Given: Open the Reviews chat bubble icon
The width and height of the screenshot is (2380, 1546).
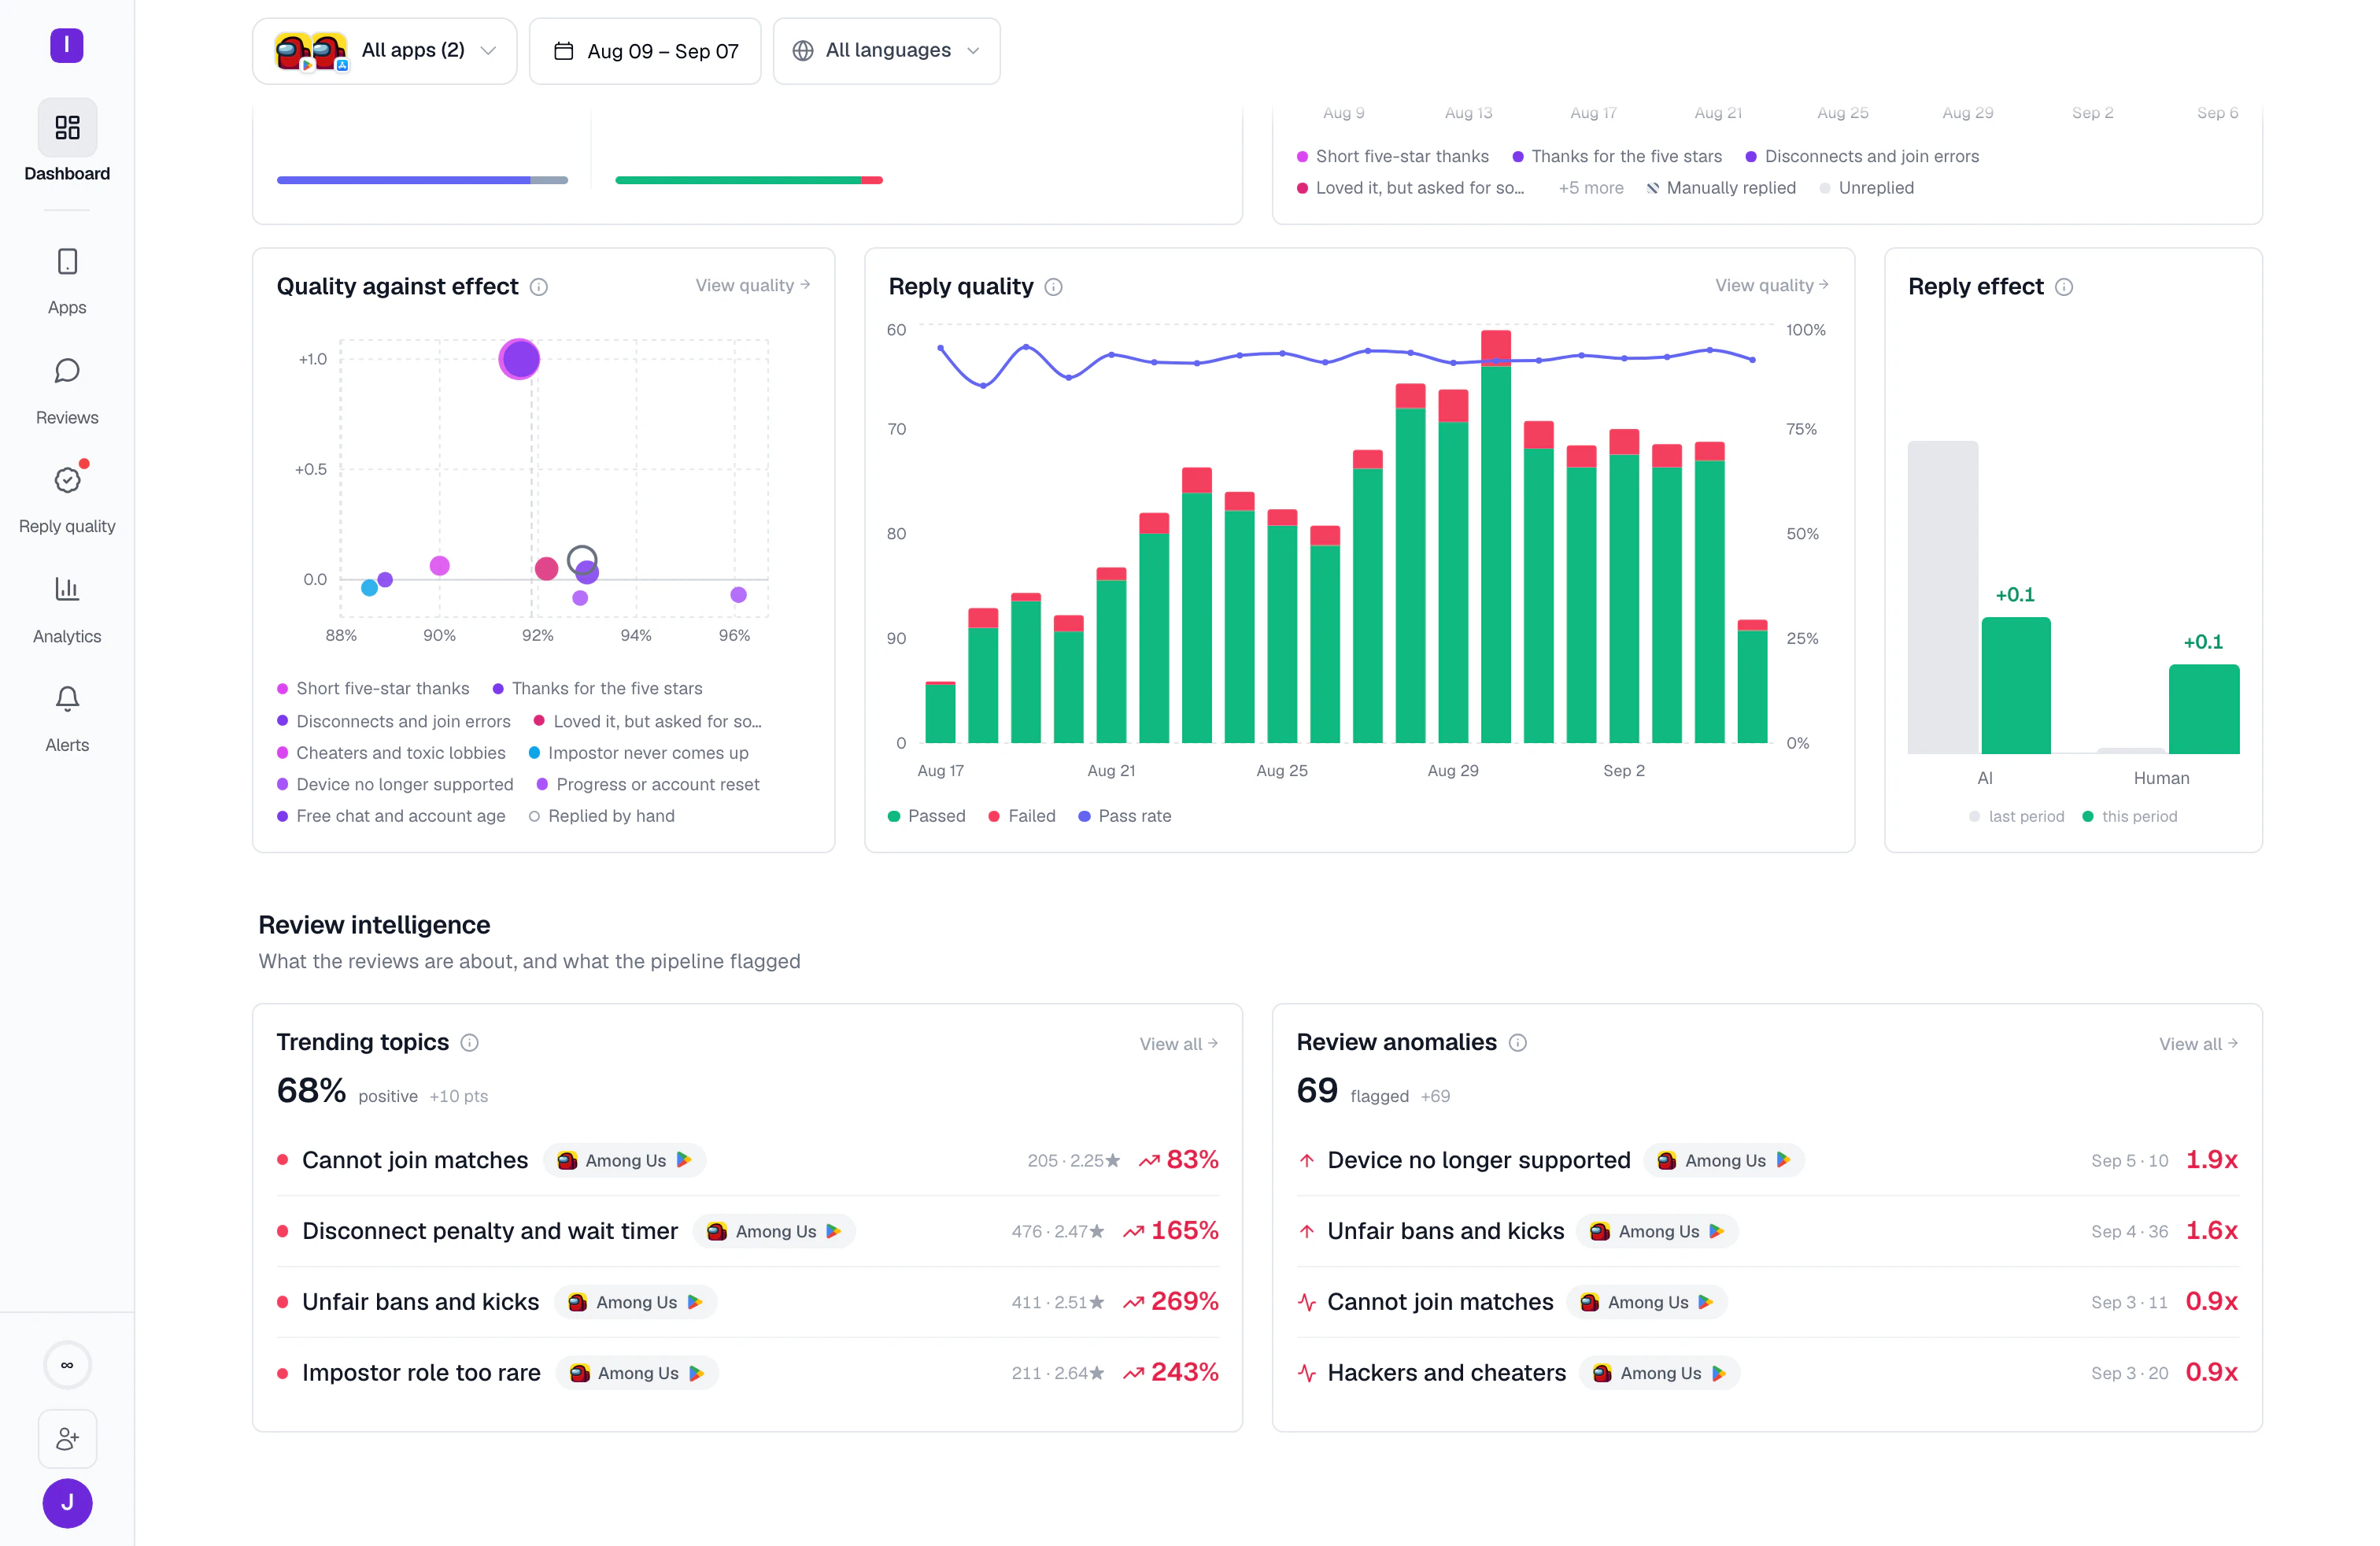Looking at the screenshot, I should tap(67, 371).
